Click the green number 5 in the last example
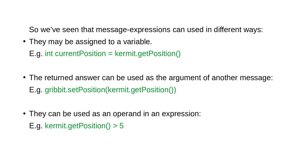Image resolution: width=293 pixels, height=165 pixels. tap(121, 126)
